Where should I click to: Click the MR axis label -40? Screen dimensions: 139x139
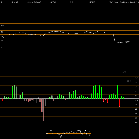pyautogui.click(x=136, y=109)
